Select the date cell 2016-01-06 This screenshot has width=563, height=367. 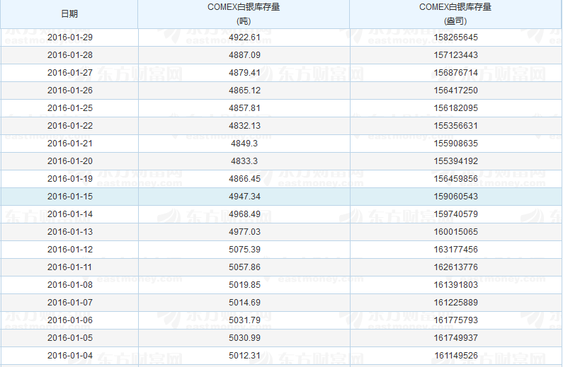pos(70,320)
